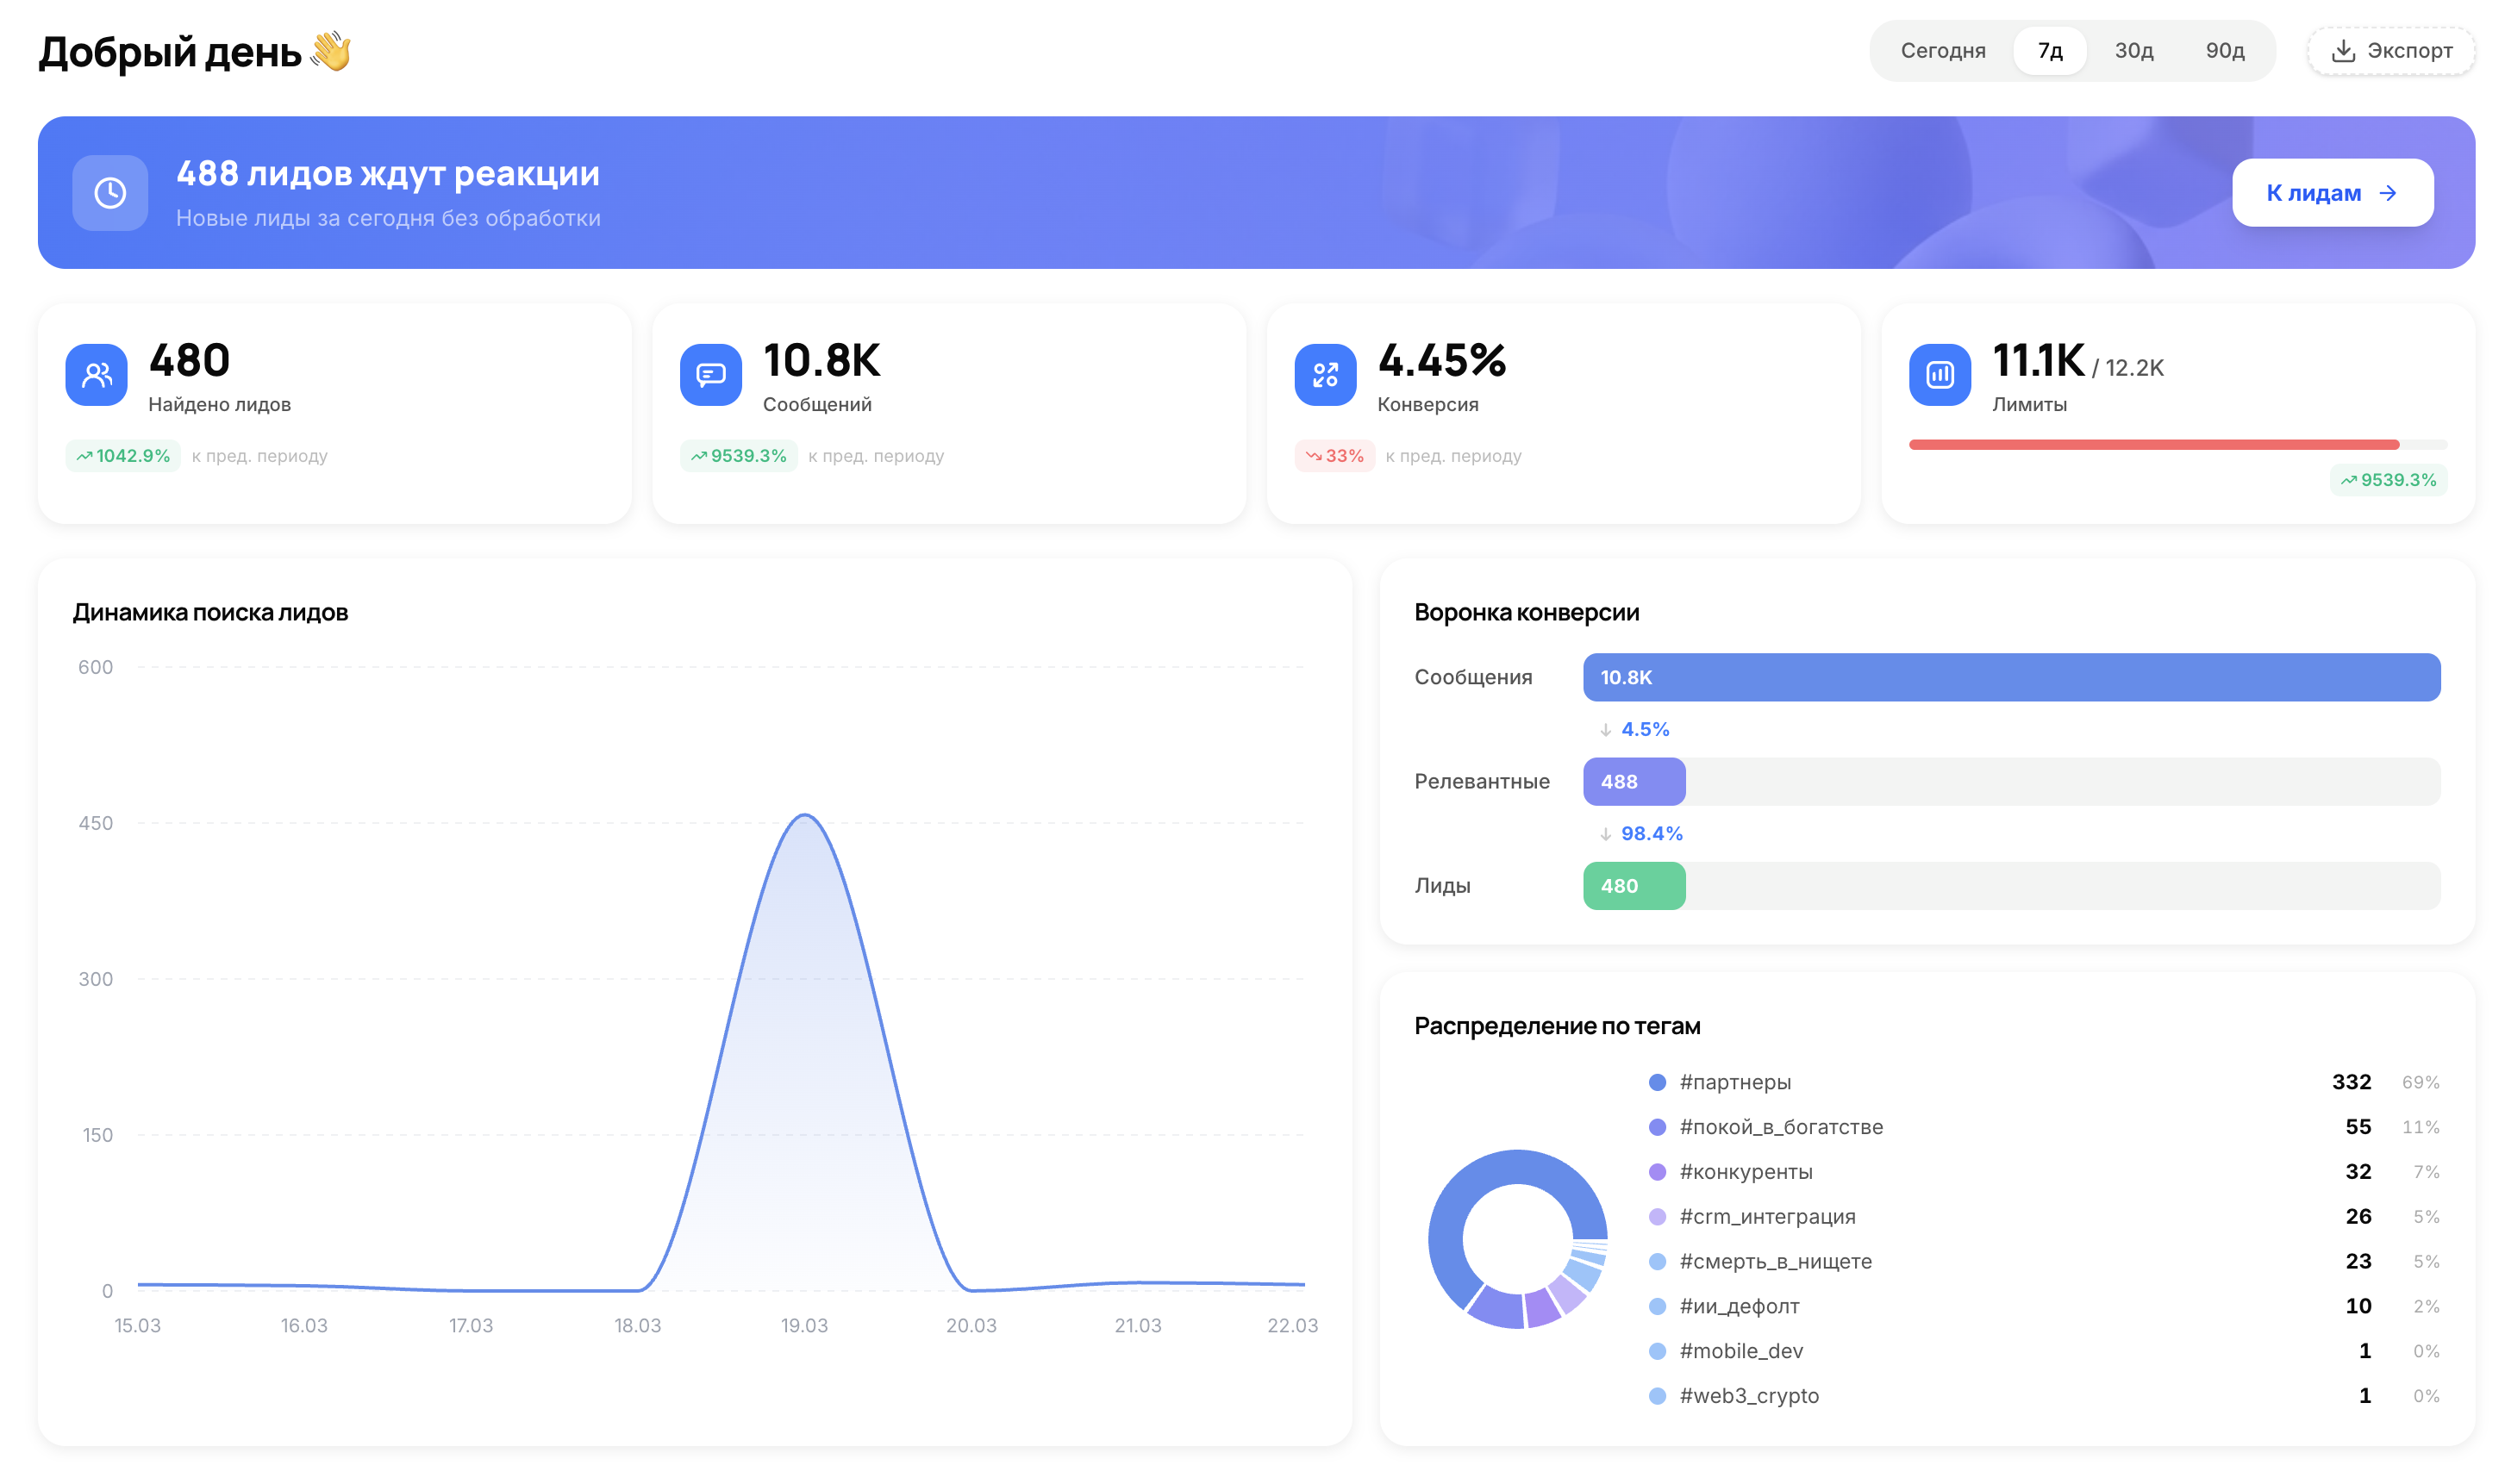
Task: Click the Сообщения 10.8K funnel bar
Action: 2010,677
